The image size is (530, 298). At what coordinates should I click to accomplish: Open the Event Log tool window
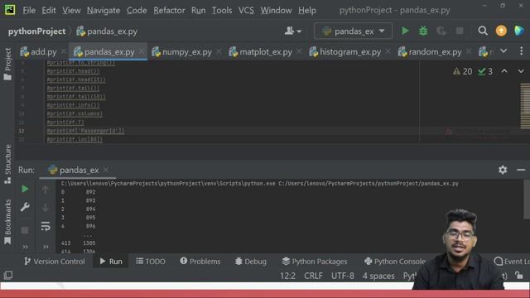(x=512, y=262)
